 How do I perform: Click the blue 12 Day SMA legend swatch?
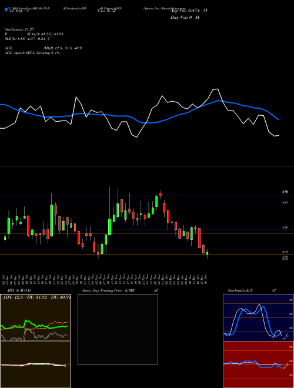(x=6, y=10)
